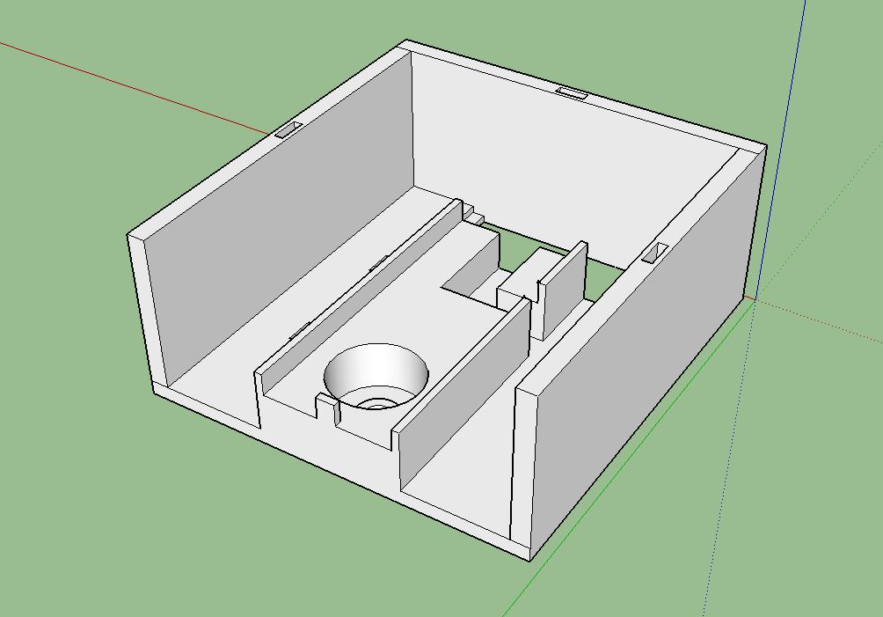
Task: Select the small notch in front of the hole
Action: (x=327, y=408)
